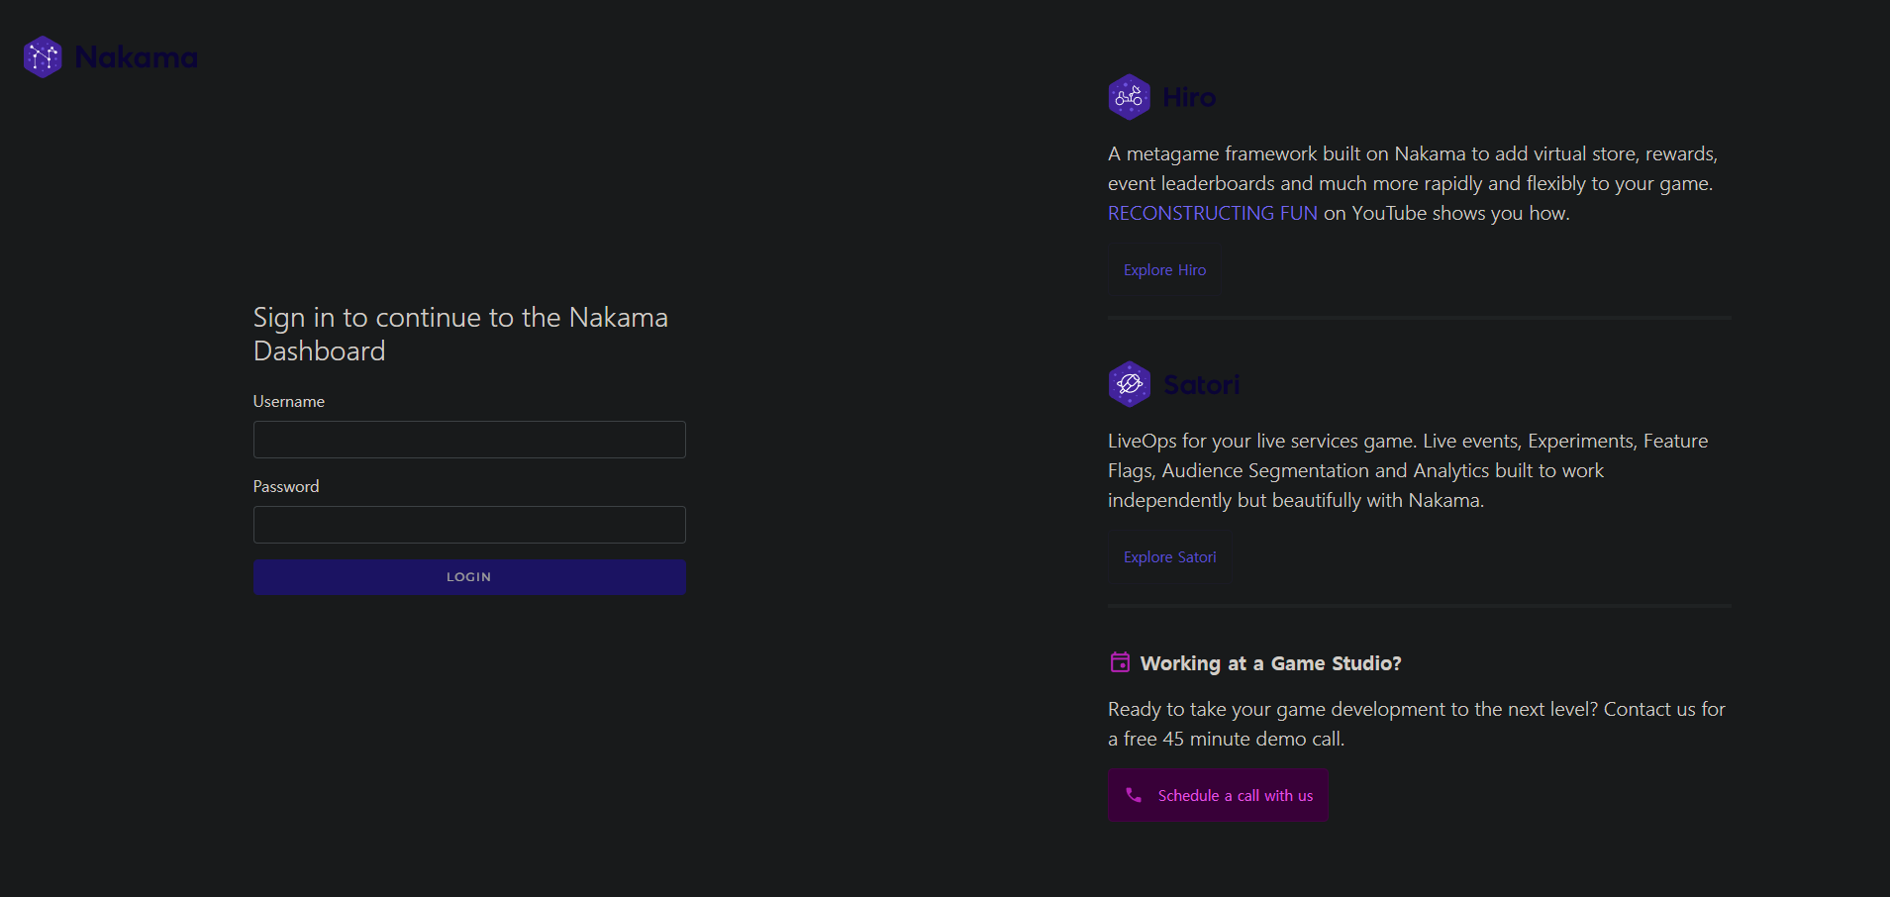Click the Password label
This screenshot has height=897, width=1890.
click(x=286, y=486)
